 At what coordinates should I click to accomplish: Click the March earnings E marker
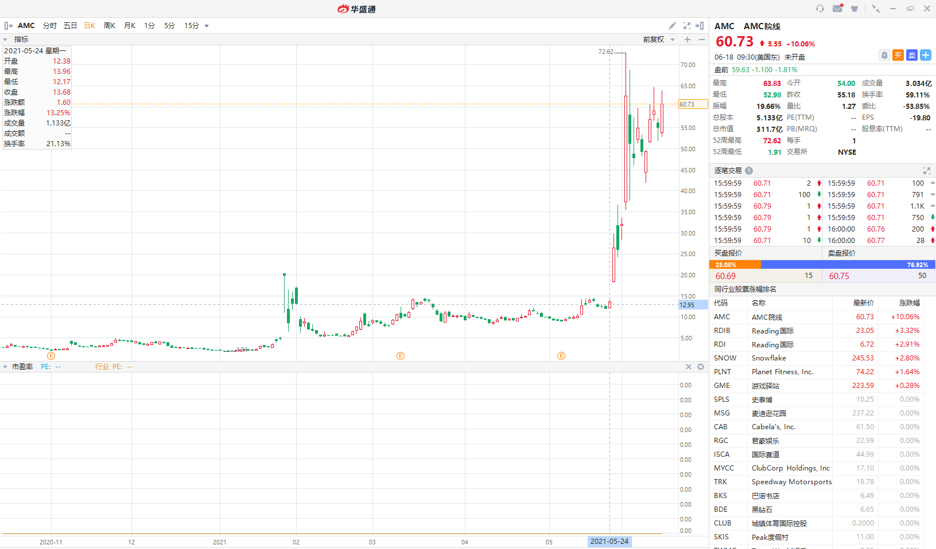401,356
